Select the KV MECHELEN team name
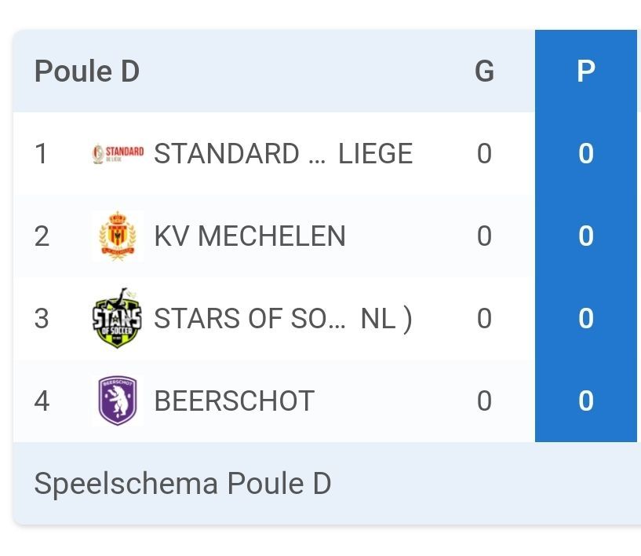Viewport: 641px width, 556px height. click(x=249, y=236)
